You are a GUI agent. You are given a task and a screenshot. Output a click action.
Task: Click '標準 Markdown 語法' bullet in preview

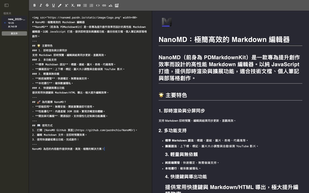(x=206, y=140)
